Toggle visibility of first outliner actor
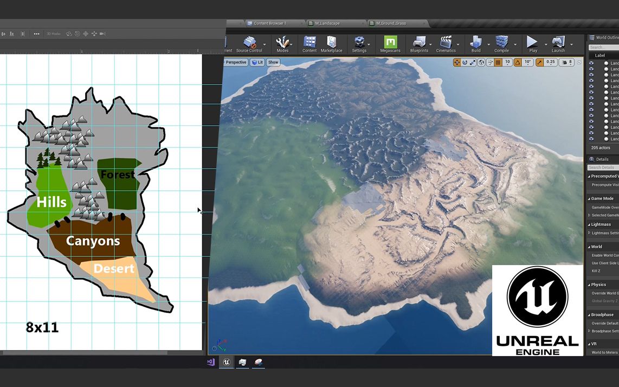This screenshot has width=619, height=387. 591,63
